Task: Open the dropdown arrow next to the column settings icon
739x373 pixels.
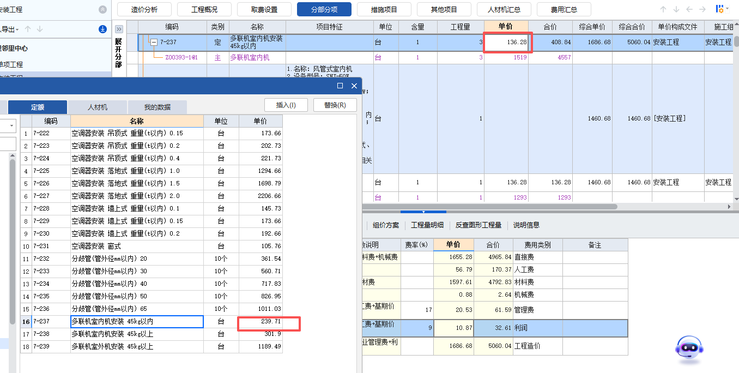Action: tap(727, 9)
